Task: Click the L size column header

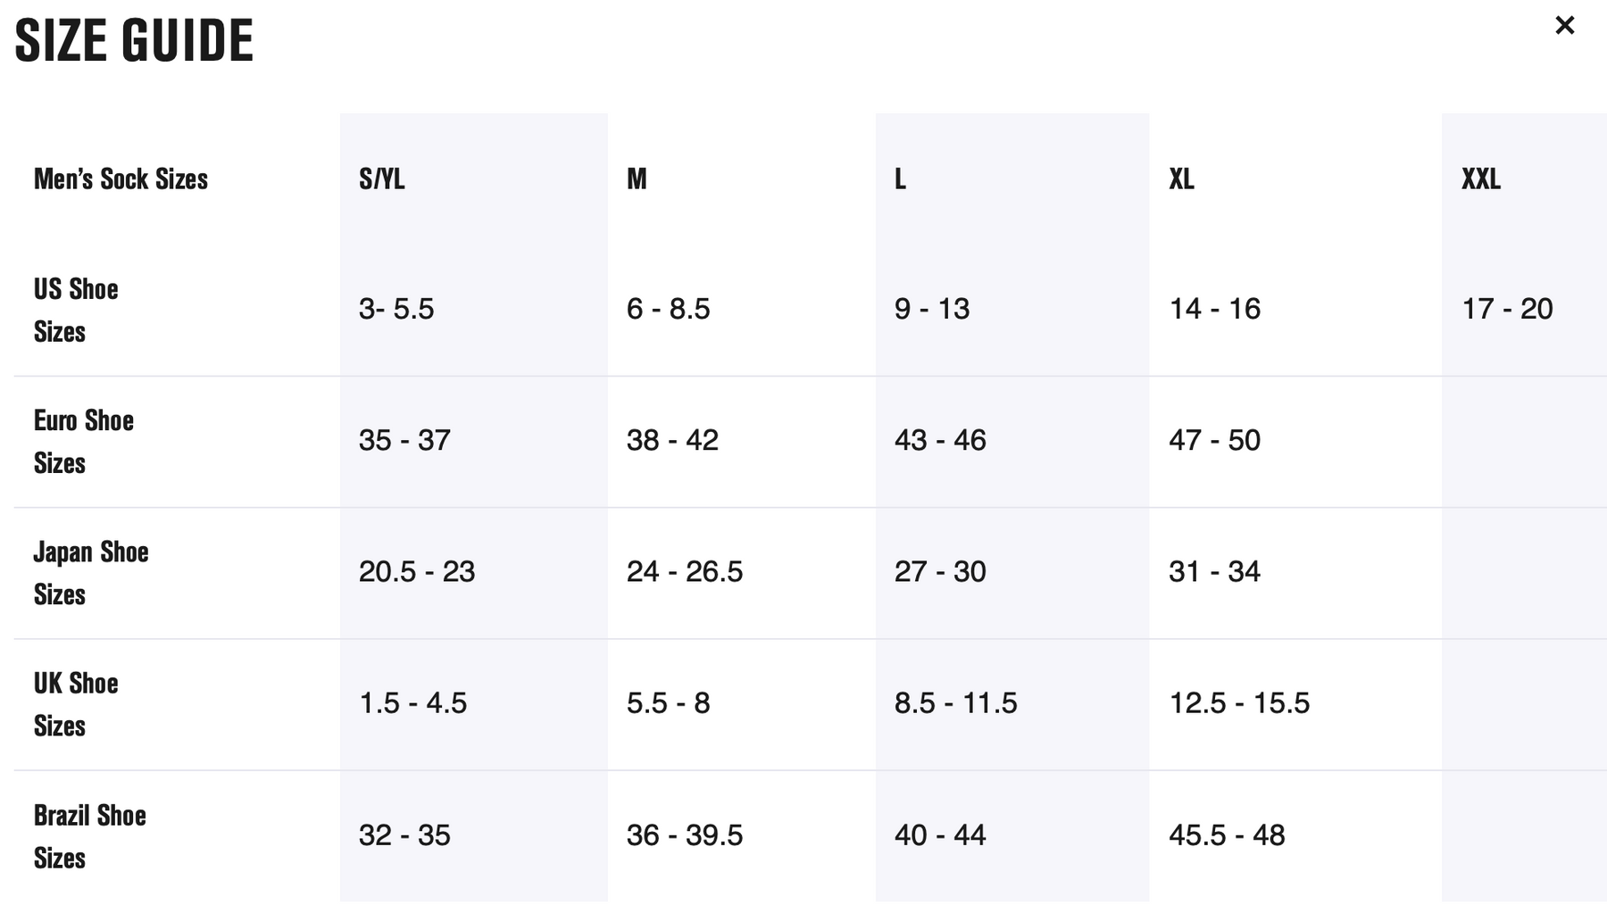Action: 900,179
